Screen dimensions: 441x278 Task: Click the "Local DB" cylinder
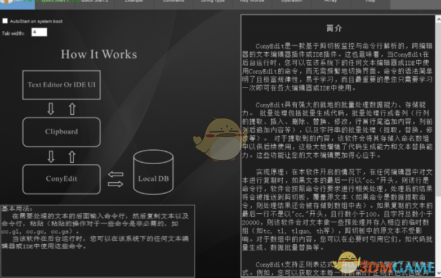(153, 172)
